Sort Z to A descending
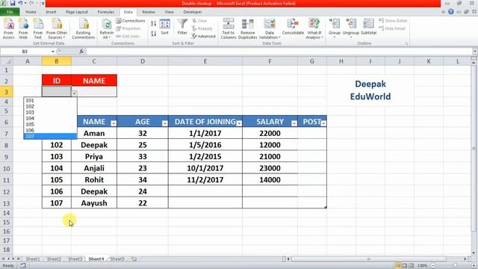The height and width of the screenshot is (269, 478). click(153, 33)
